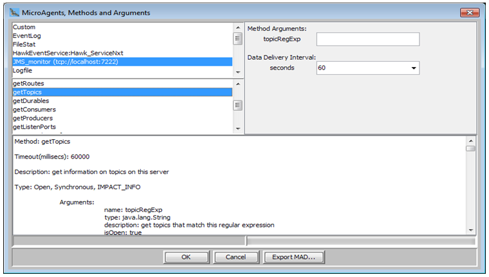Click the topicRegExp argument input field
The image size is (489, 277).
click(x=368, y=39)
